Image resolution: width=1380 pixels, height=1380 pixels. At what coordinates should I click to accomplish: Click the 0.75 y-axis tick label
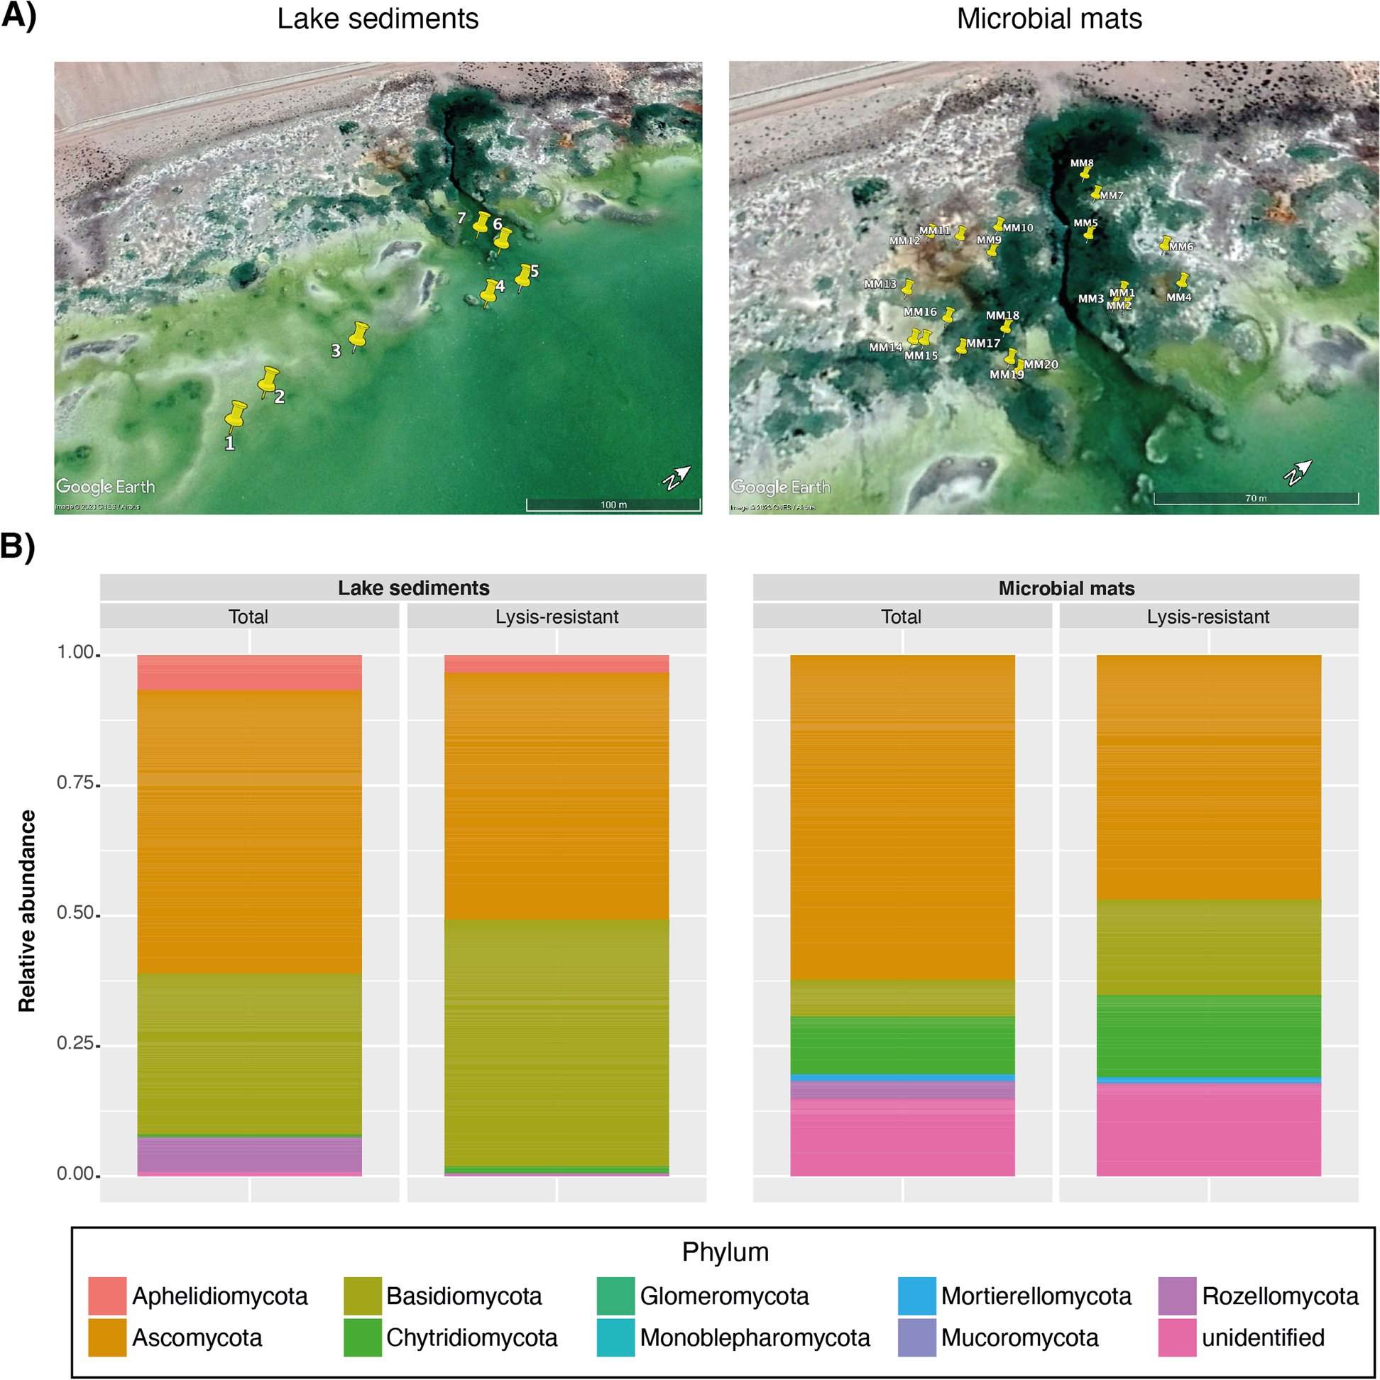[75, 783]
